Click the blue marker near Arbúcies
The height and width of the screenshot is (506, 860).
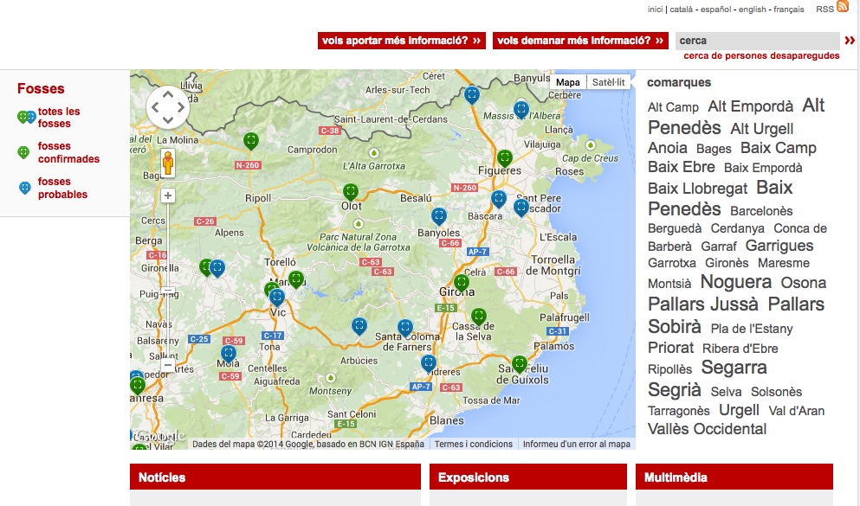359,326
